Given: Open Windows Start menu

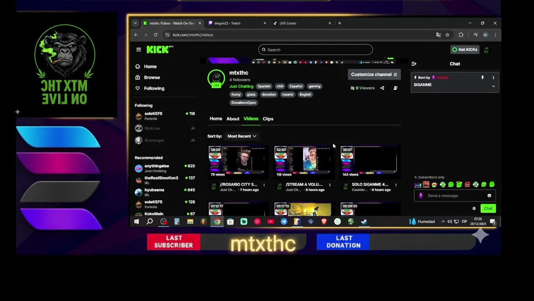Looking at the screenshot, I should 137,222.
